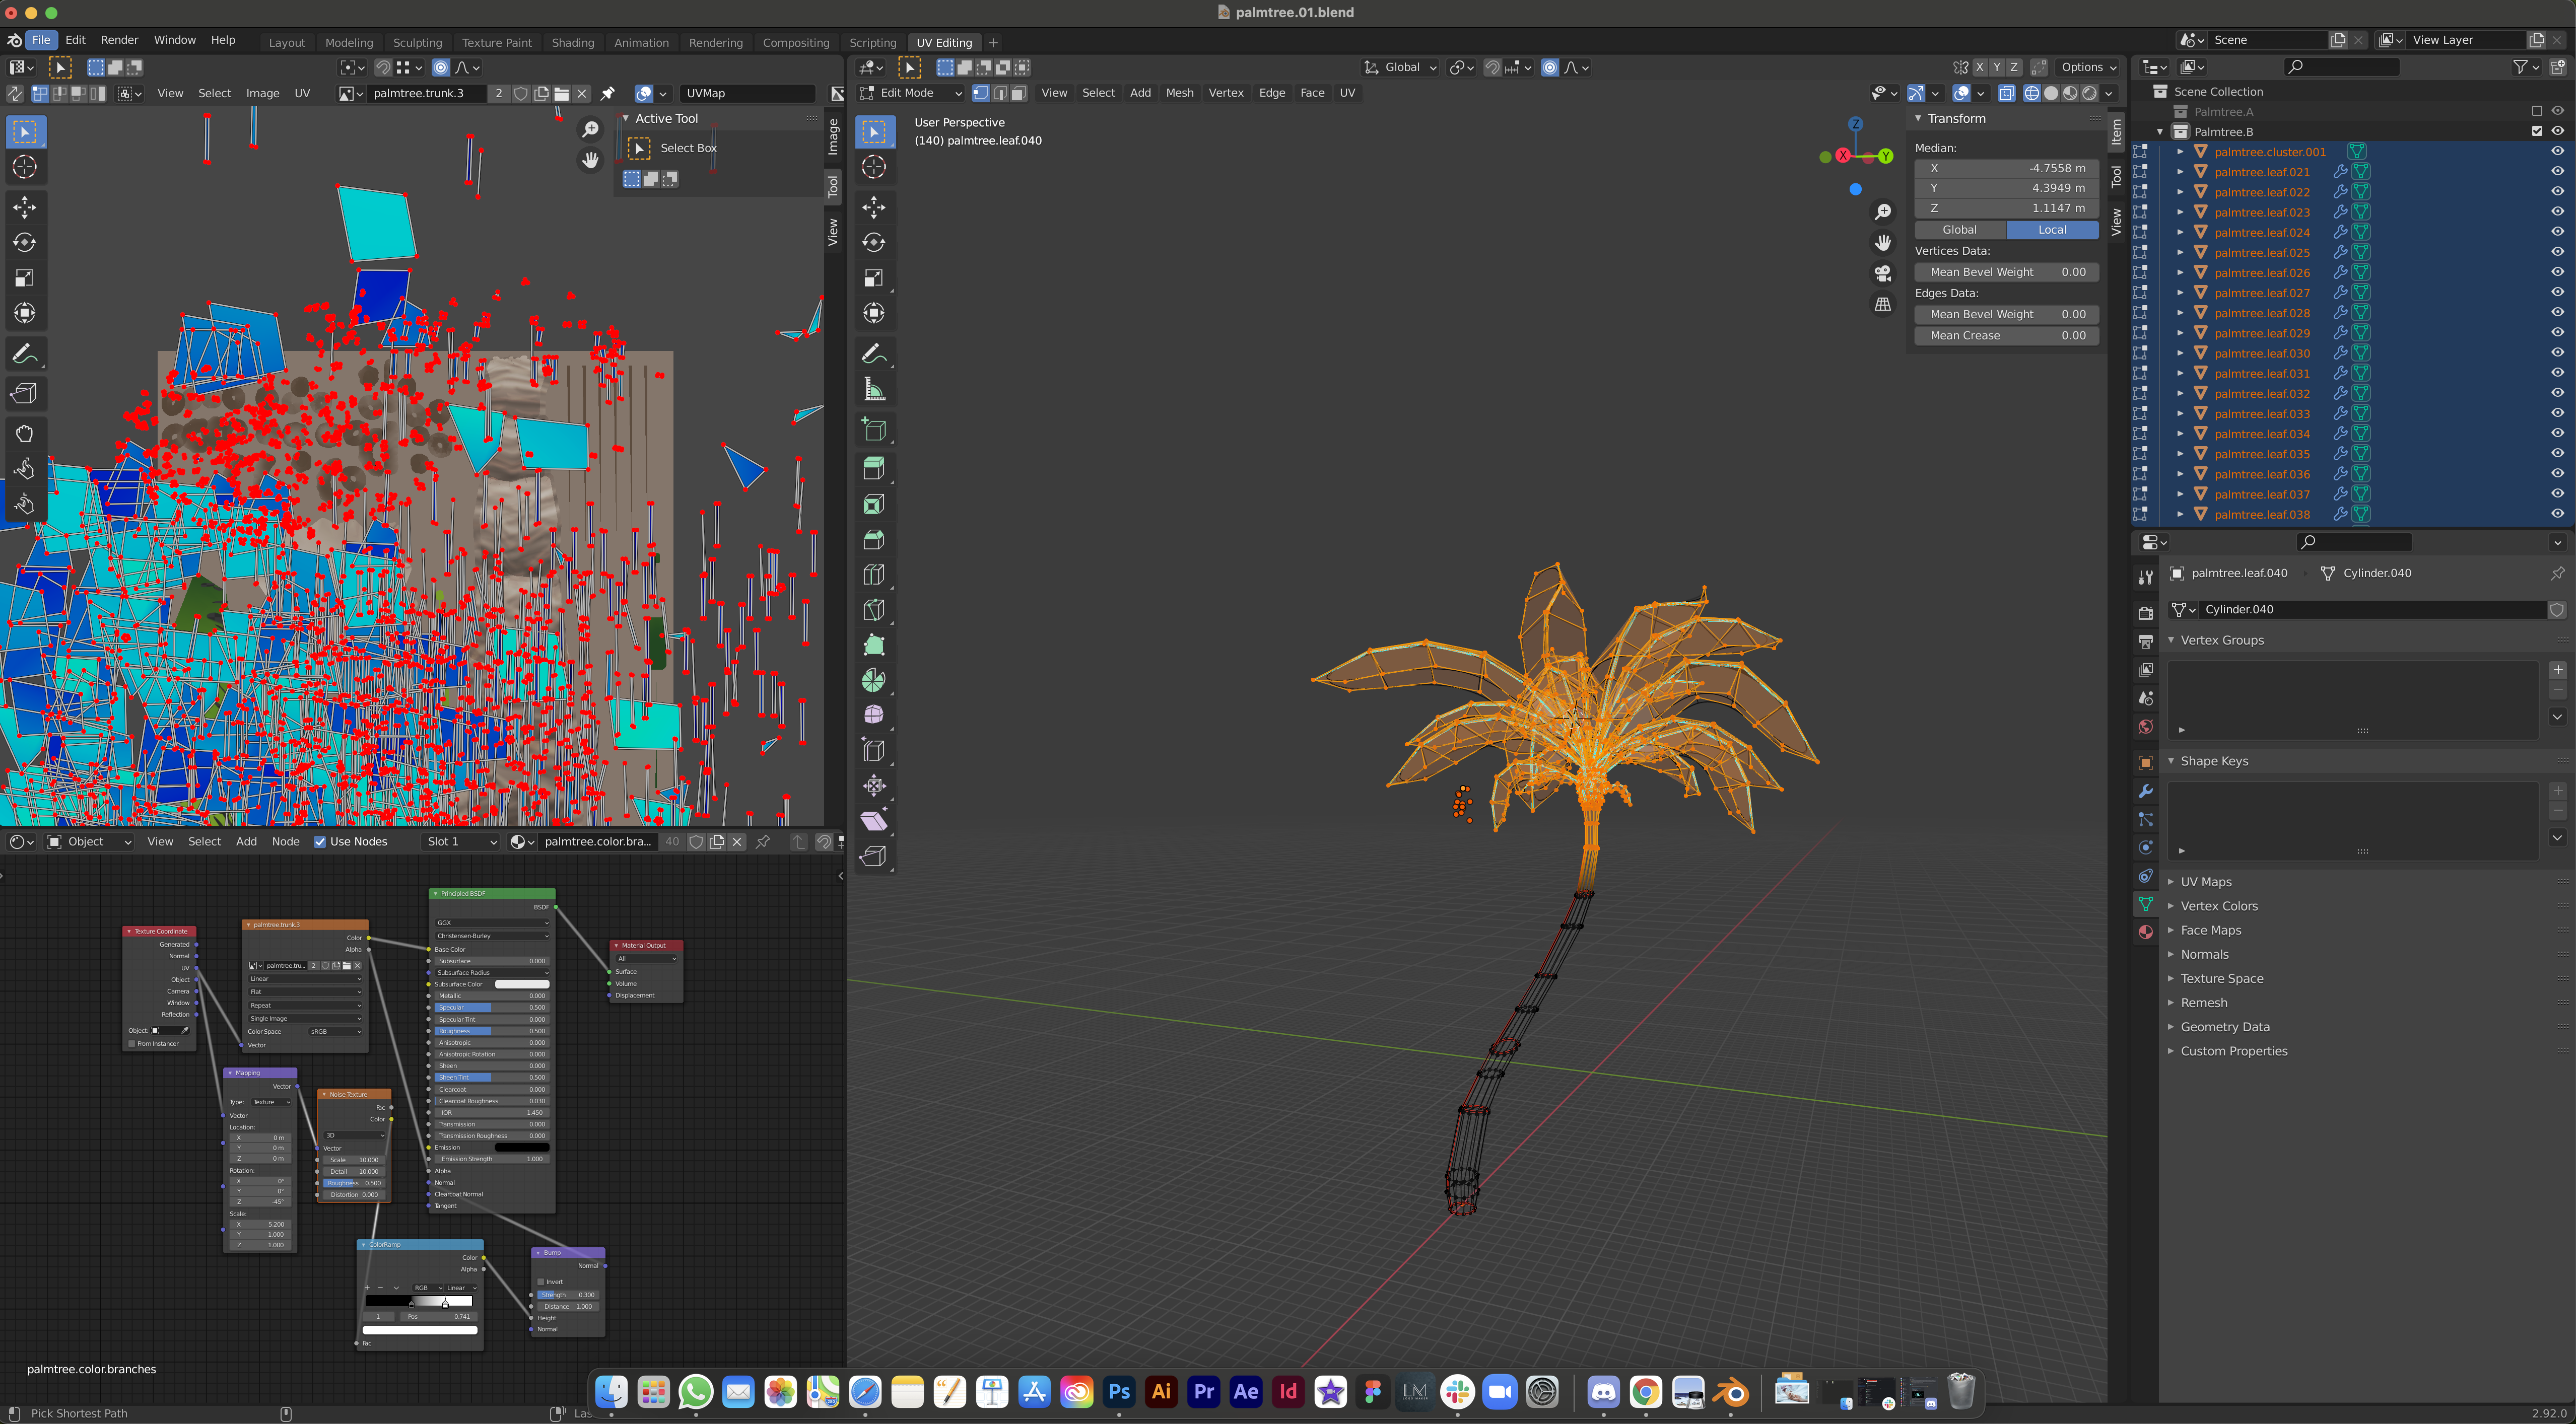Enable the Palmtree.A collection checkbox
Image resolution: width=2576 pixels, height=1424 pixels.
point(2536,111)
